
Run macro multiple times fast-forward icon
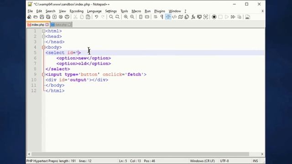tap(233, 17)
